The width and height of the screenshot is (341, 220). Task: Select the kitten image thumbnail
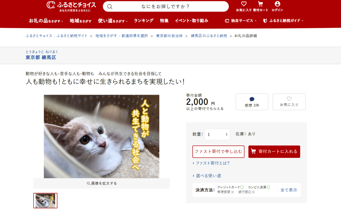(45, 201)
